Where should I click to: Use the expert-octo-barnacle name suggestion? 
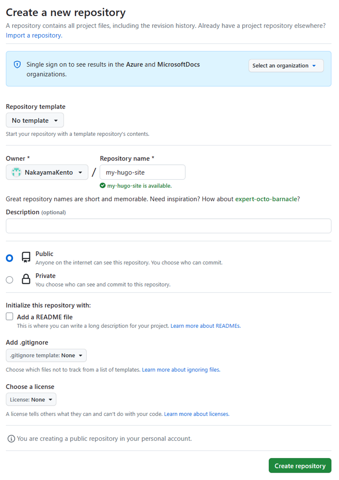click(x=267, y=199)
